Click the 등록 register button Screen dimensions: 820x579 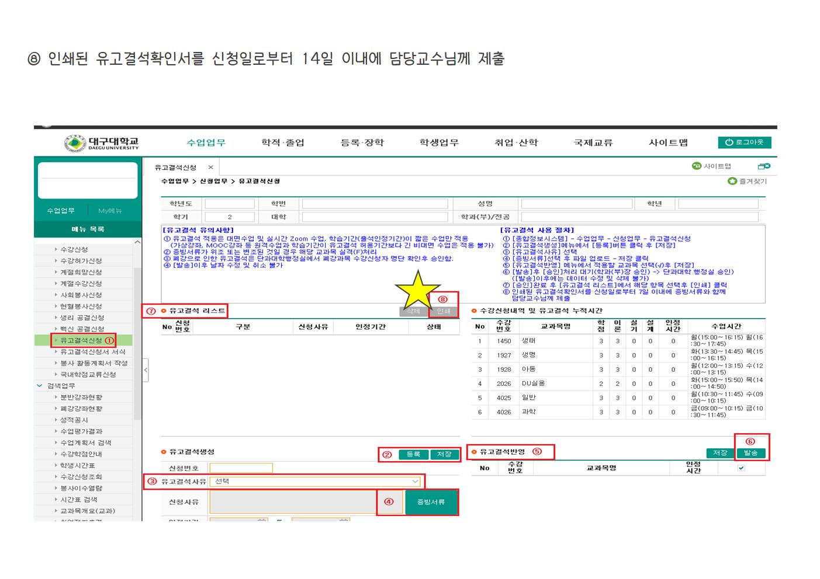[413, 454]
